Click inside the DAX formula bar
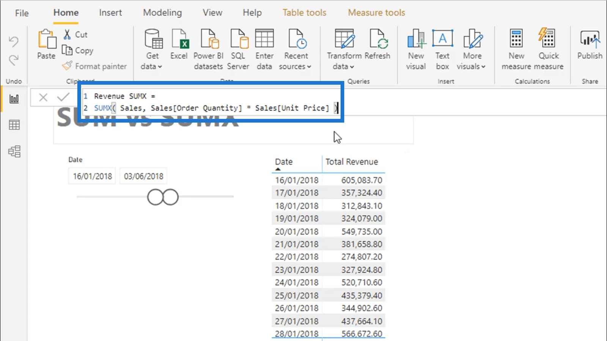This screenshot has height=341, width=607. (211, 102)
